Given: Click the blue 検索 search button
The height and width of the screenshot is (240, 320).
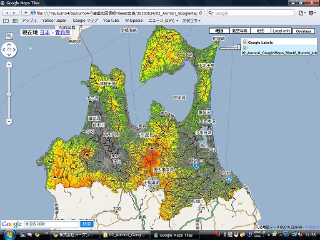Looking at the screenshot, I should (x=86, y=224).
